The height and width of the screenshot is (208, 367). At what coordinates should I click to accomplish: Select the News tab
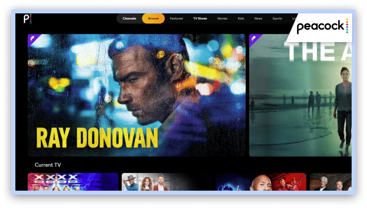[258, 19]
